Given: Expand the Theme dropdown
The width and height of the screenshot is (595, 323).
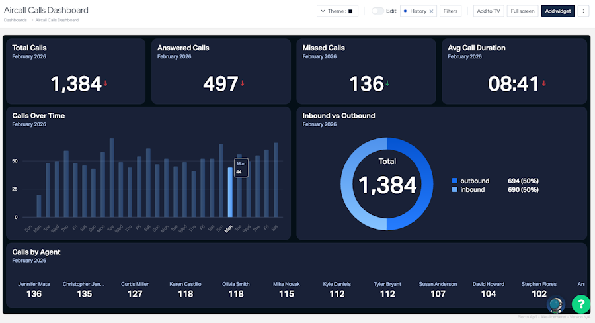Looking at the screenshot, I should point(337,11).
